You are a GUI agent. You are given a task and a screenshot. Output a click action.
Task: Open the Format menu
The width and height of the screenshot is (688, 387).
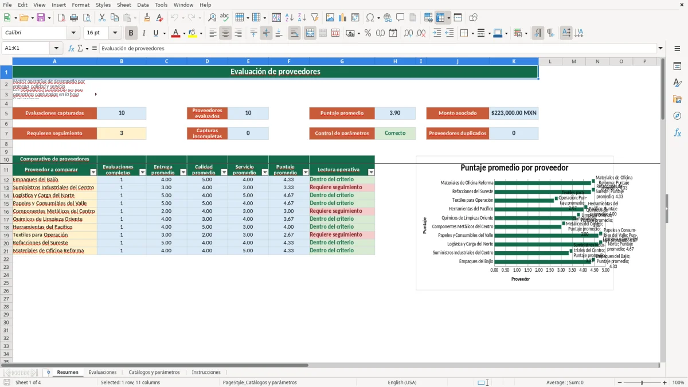tap(80, 5)
